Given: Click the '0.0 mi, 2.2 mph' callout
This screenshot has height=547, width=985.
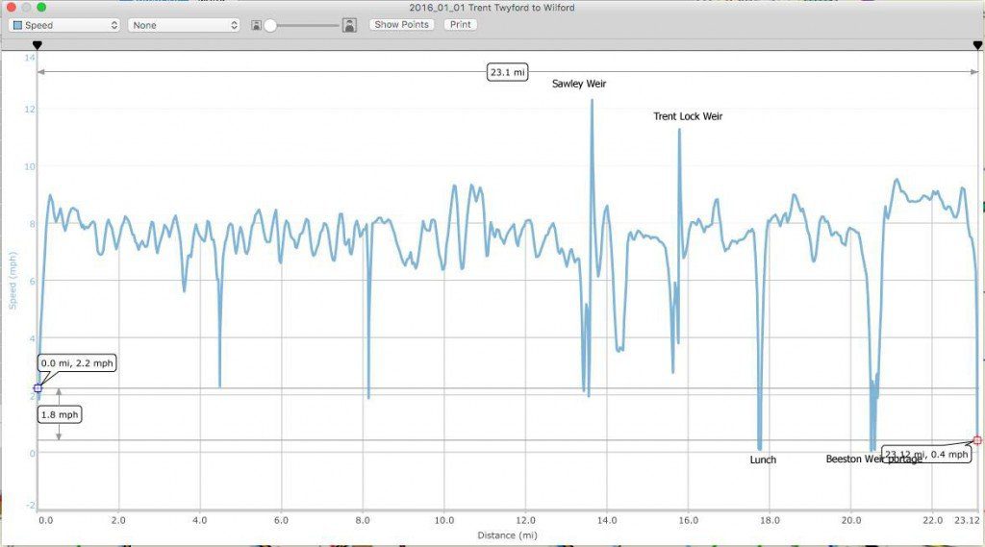Looking at the screenshot, I should tap(78, 363).
